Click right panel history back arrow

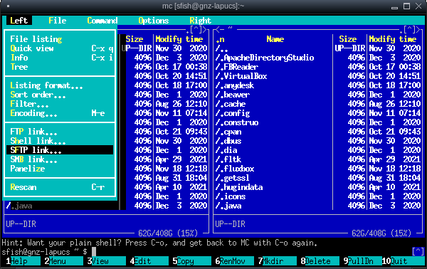218,29
